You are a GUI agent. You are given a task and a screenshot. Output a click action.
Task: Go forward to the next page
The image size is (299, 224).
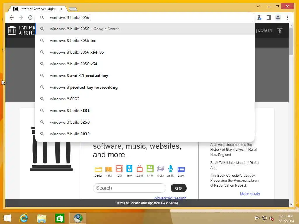pos(21,17)
